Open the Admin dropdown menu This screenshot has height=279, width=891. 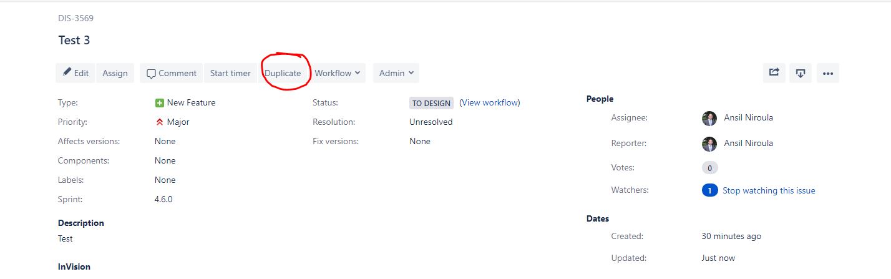(x=396, y=73)
